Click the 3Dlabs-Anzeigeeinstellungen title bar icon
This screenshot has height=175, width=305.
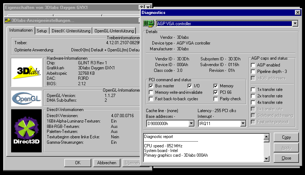tap(8, 20)
